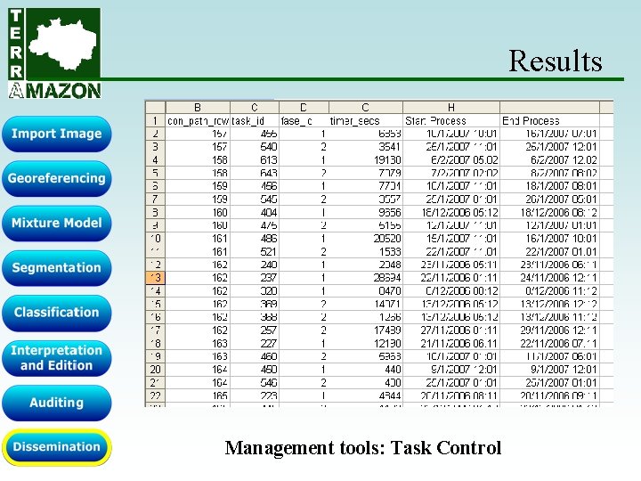Click cell with task id 227
Image resolution: width=641 pixels, height=481 pixels.
tap(255, 343)
